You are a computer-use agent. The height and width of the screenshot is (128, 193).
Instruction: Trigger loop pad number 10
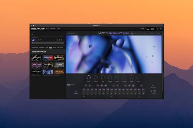tap(119, 91)
